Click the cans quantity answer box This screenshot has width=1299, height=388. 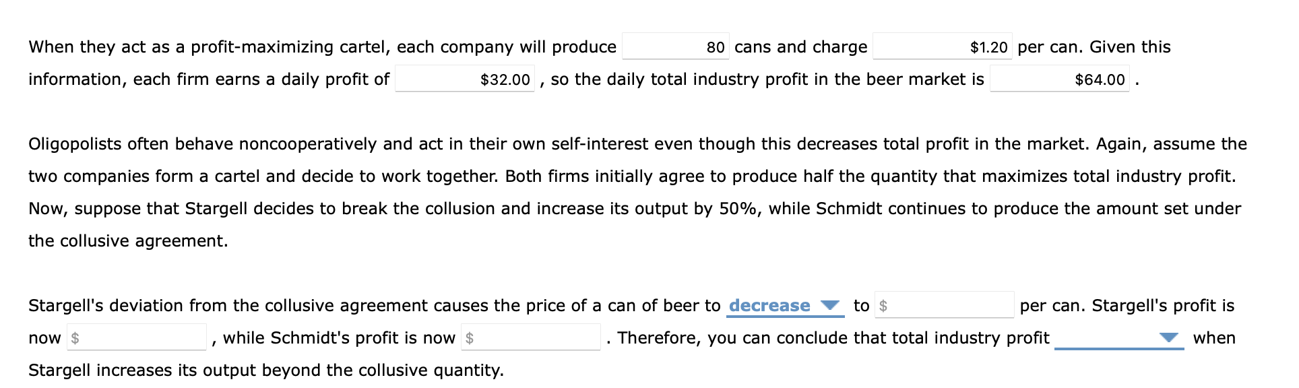coord(674,47)
